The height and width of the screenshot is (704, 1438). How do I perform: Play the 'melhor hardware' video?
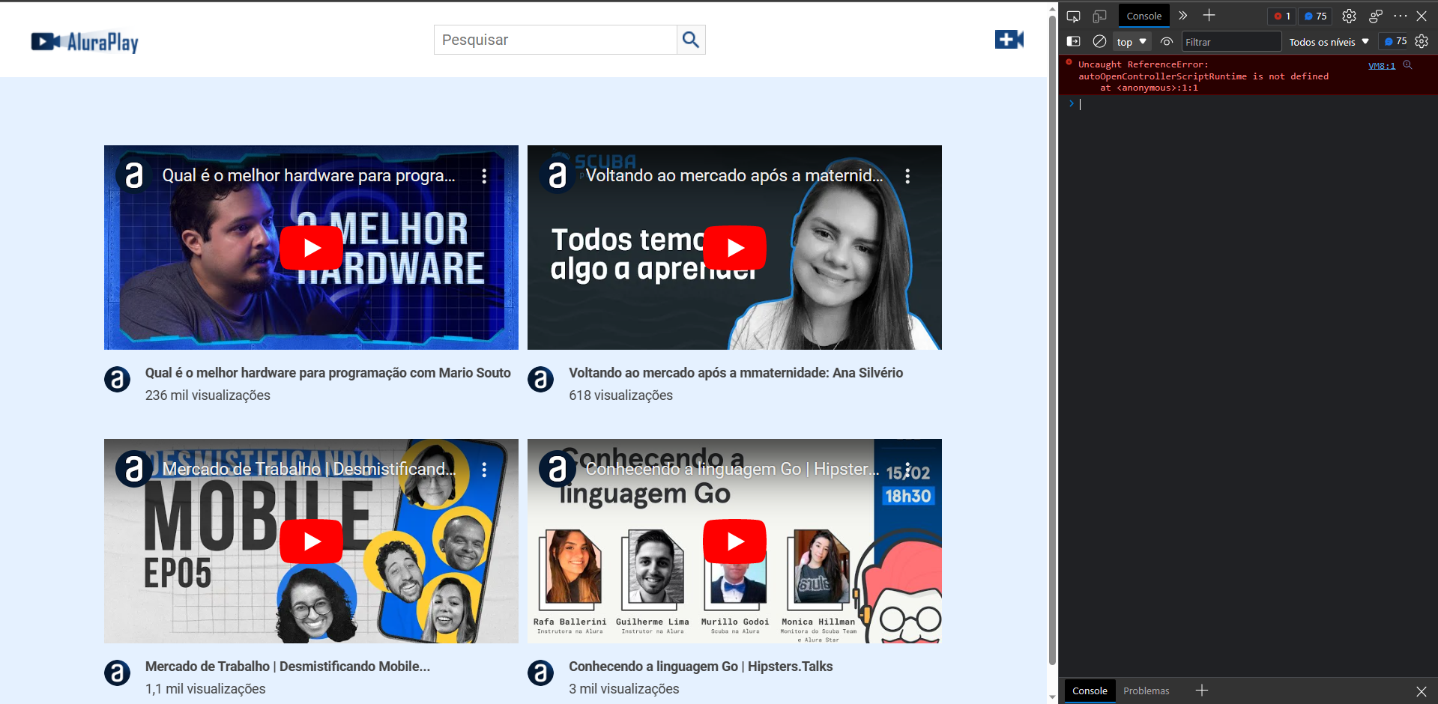pos(311,247)
